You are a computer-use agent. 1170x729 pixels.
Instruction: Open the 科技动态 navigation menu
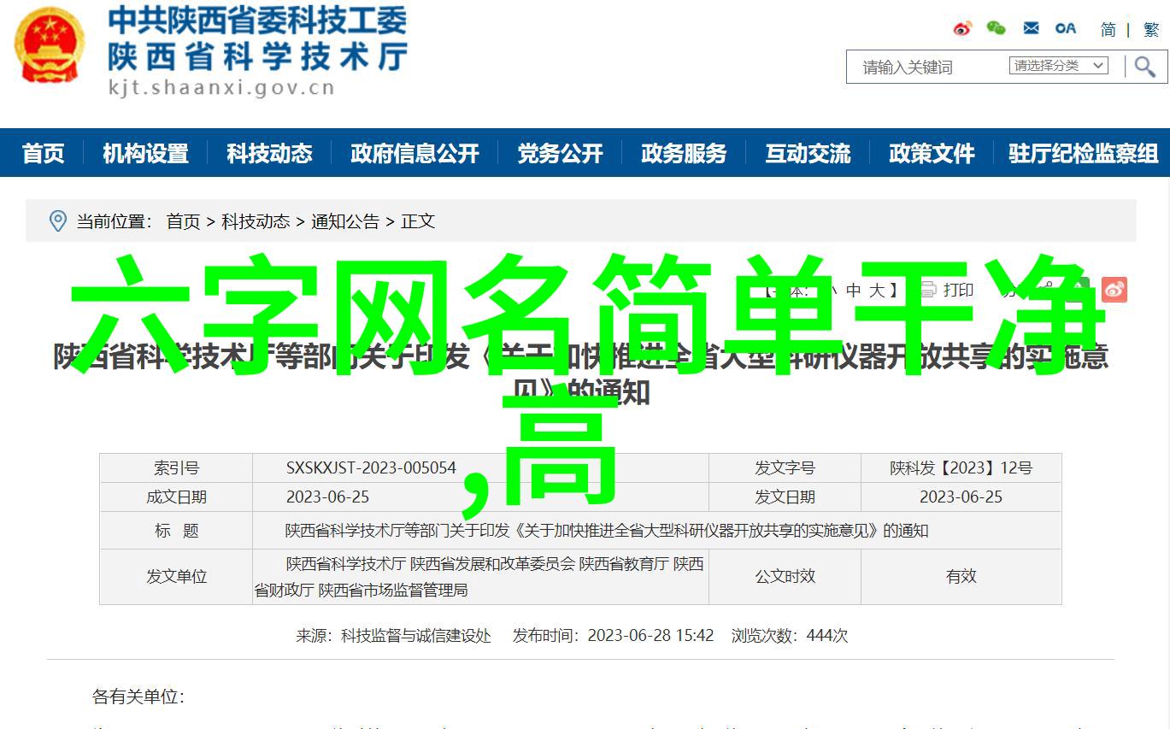[x=269, y=153]
